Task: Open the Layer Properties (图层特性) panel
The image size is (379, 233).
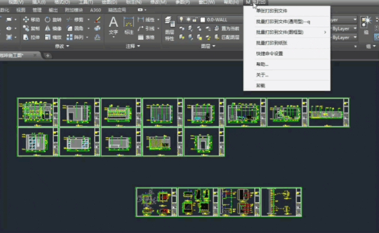Action: click(x=169, y=28)
